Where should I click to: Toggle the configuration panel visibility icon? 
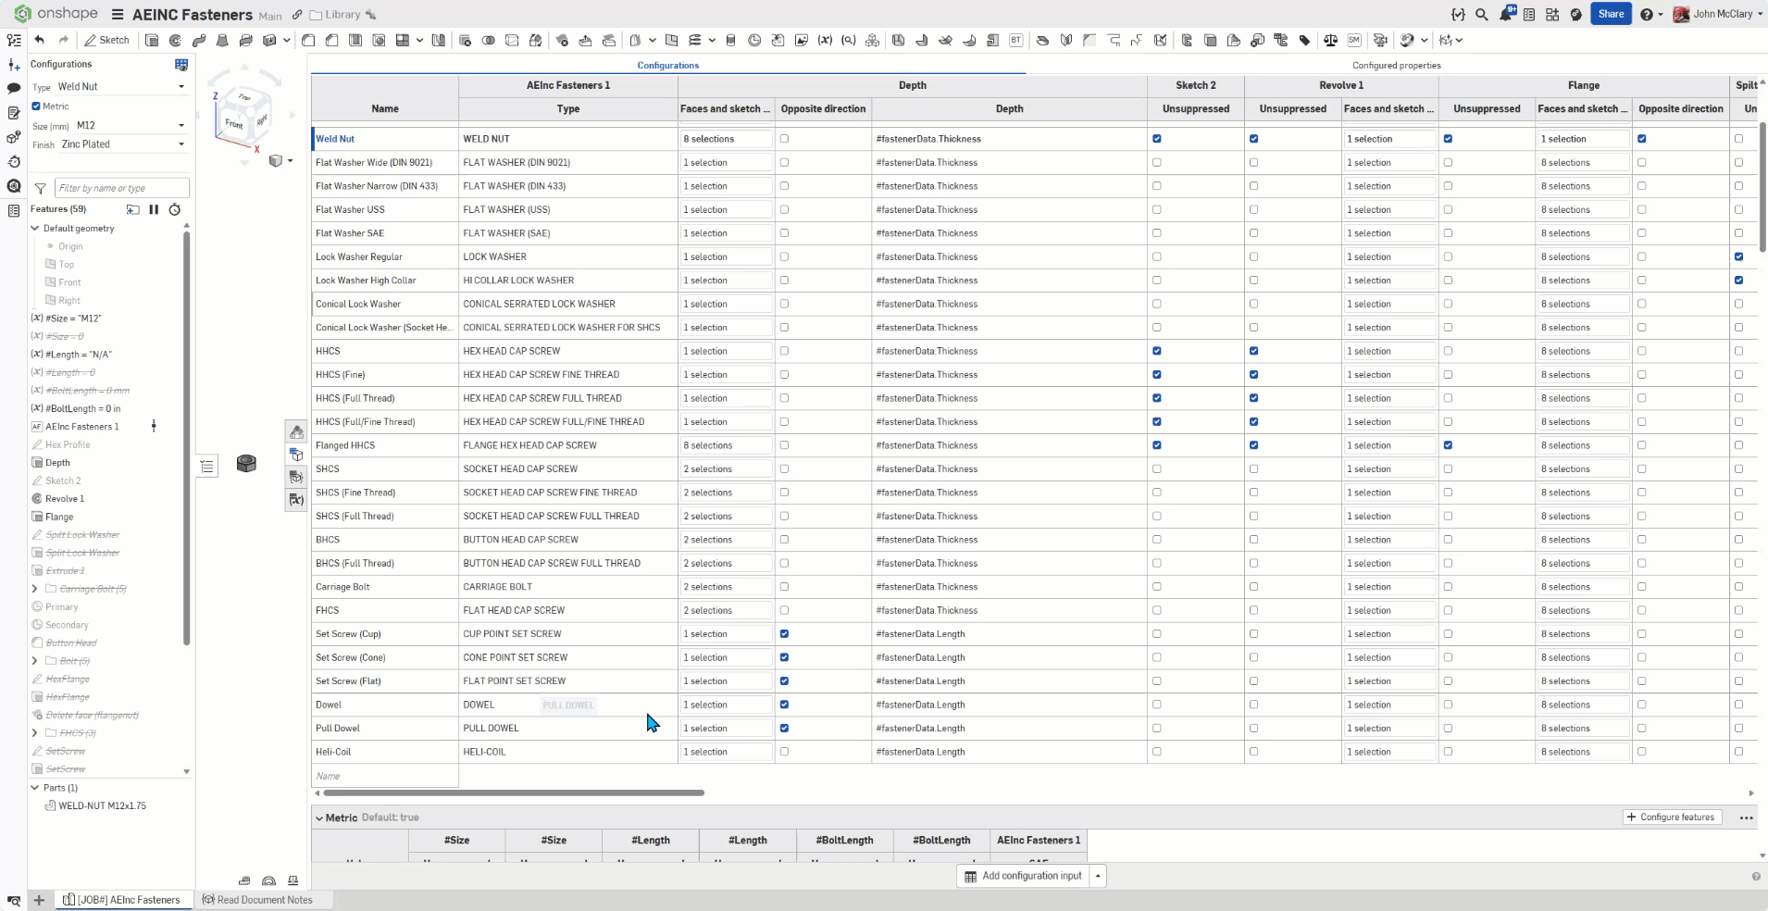(181, 64)
